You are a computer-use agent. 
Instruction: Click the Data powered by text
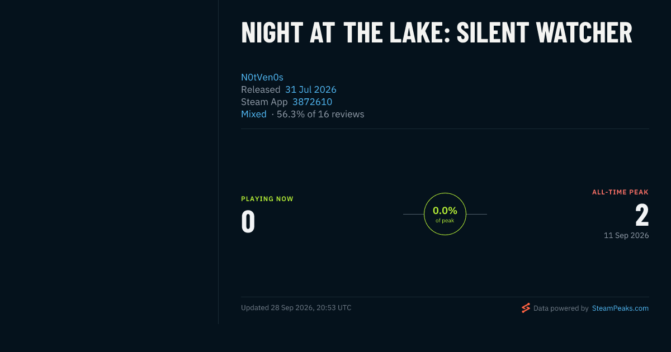click(561, 308)
